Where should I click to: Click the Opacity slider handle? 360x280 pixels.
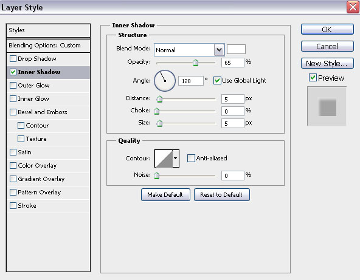(x=195, y=63)
